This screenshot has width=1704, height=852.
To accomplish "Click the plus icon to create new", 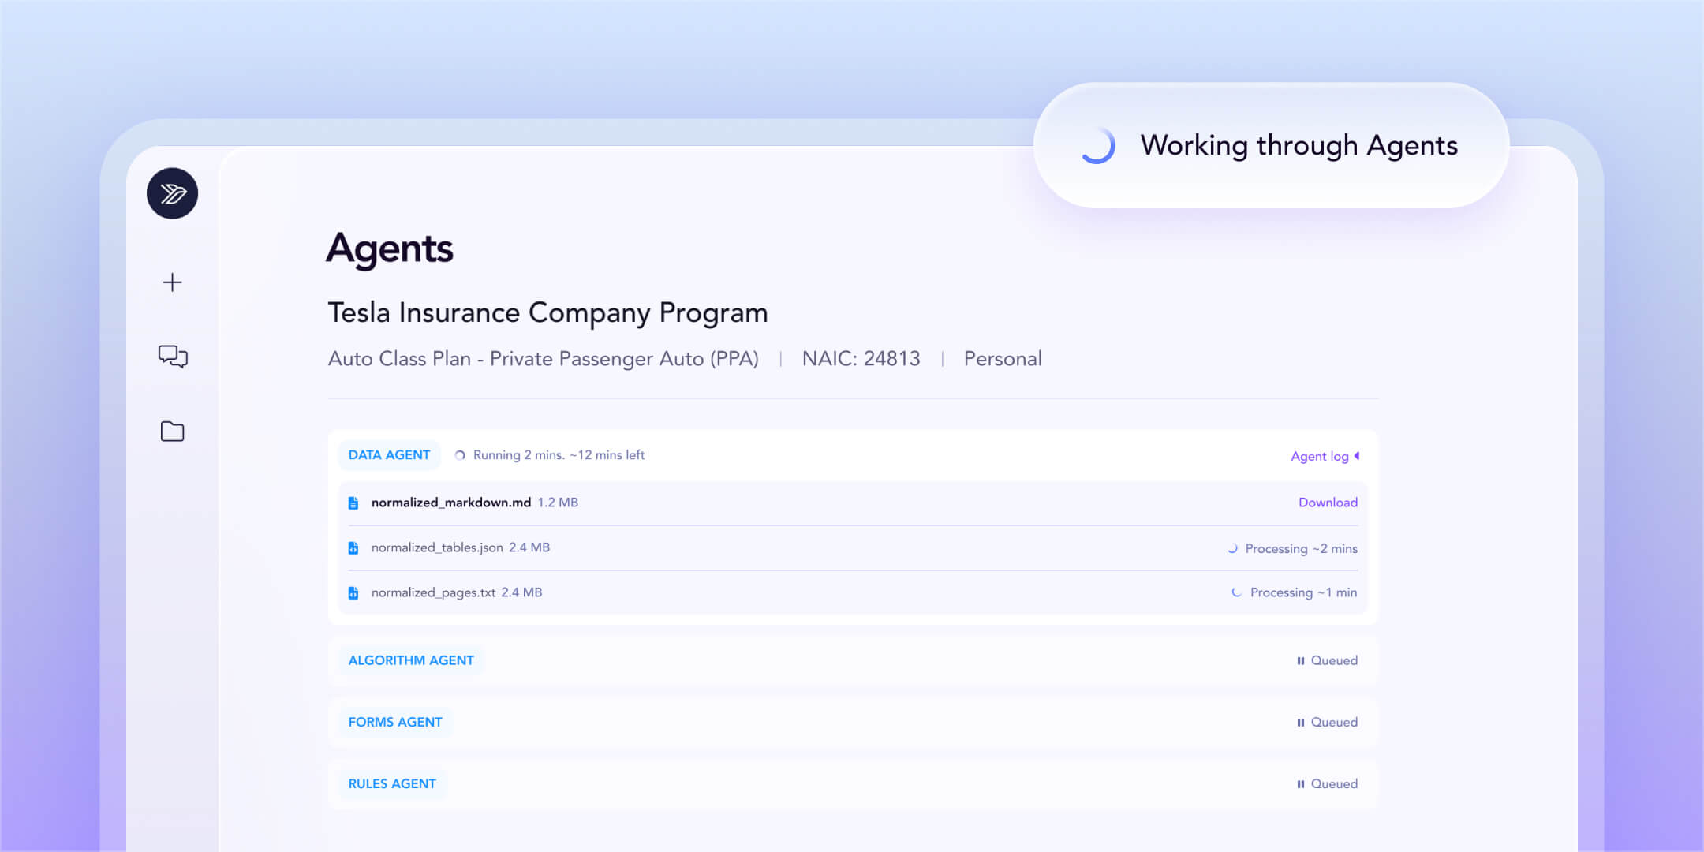I will pyautogui.click(x=172, y=282).
